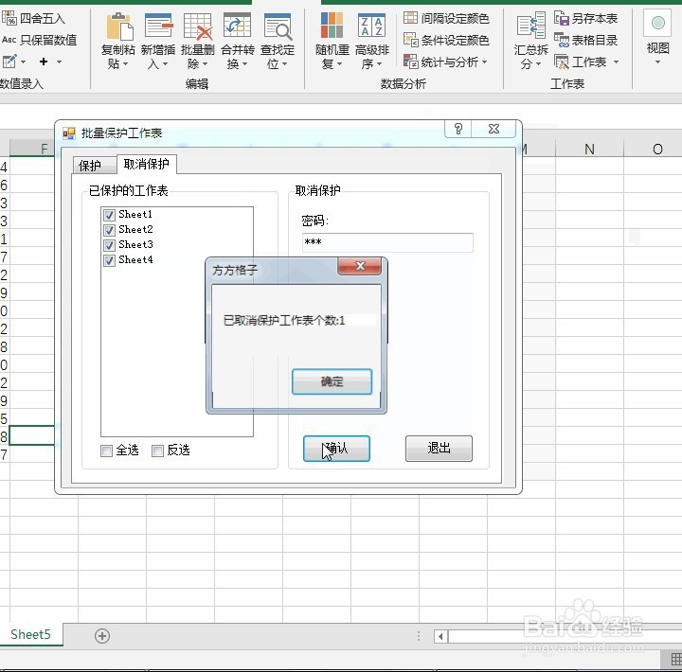Screen dimensions: 682x672
Task: Expand the 统计与分析 dropdown arrow
Action: [x=485, y=62]
